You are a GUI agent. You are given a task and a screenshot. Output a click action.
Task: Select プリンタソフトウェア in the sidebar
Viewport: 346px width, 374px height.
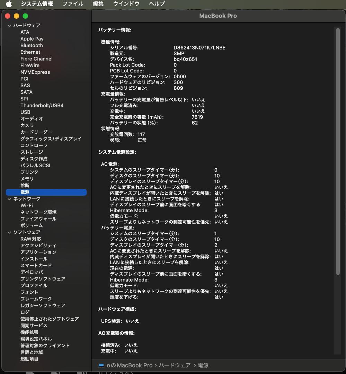pyautogui.click(x=43, y=279)
